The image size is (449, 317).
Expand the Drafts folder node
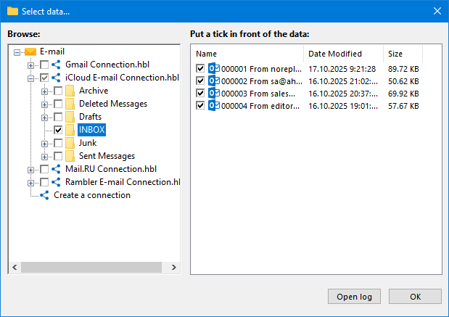pos(44,118)
